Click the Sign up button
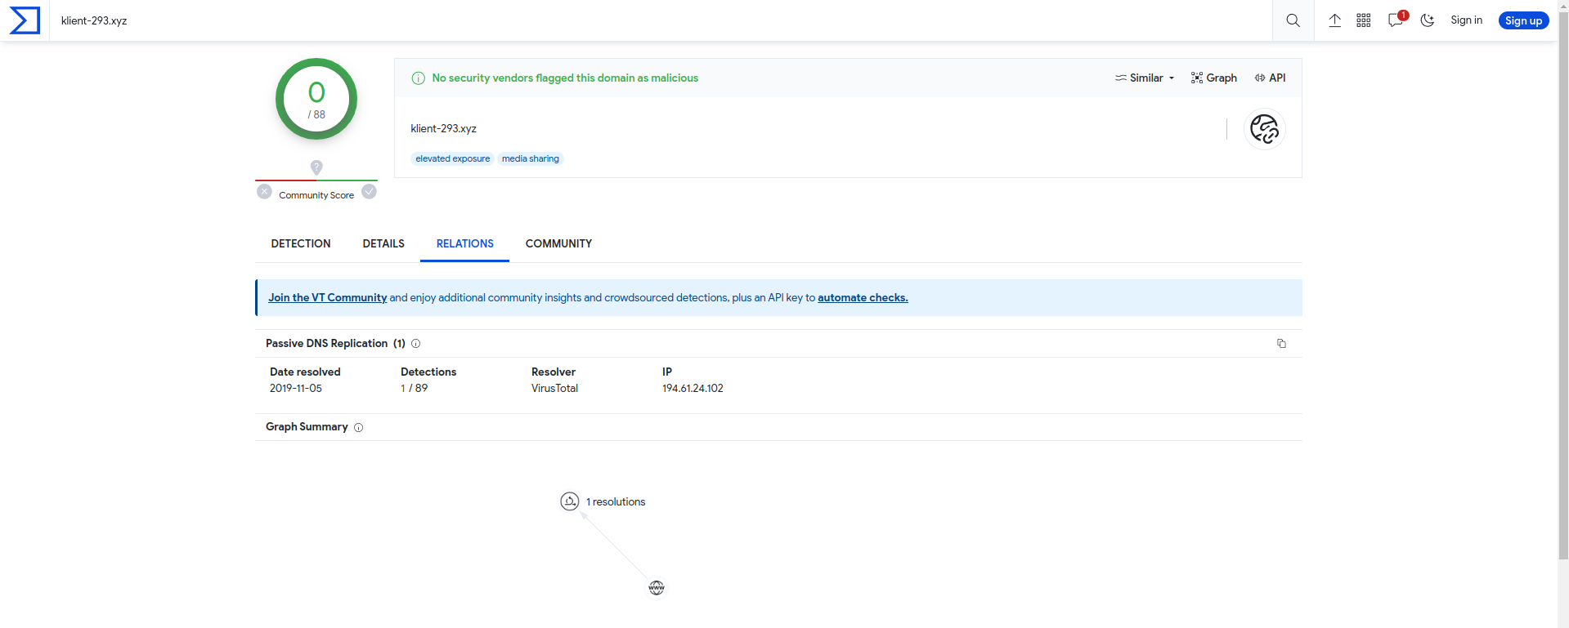Screen dimensions: 1569x628 (x=1522, y=20)
